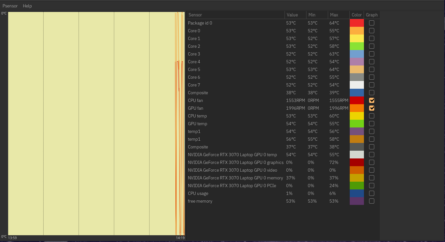Tick the graph checkbox for CPU usage
Screen dimensions: 445x242
[x=372, y=193]
